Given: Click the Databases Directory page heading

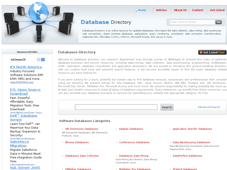Looking at the screenshot, I should click(77, 52).
